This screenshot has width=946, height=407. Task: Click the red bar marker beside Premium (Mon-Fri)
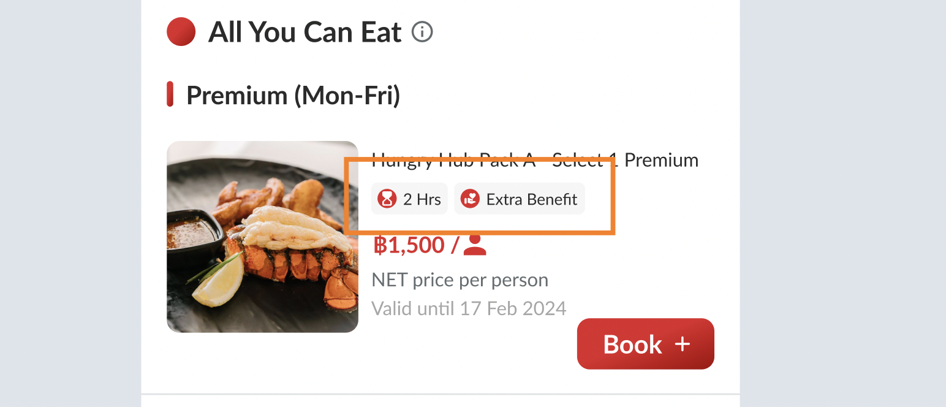coord(170,95)
